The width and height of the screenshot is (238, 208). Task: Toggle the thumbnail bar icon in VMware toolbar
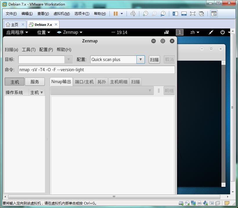click(x=184, y=14)
